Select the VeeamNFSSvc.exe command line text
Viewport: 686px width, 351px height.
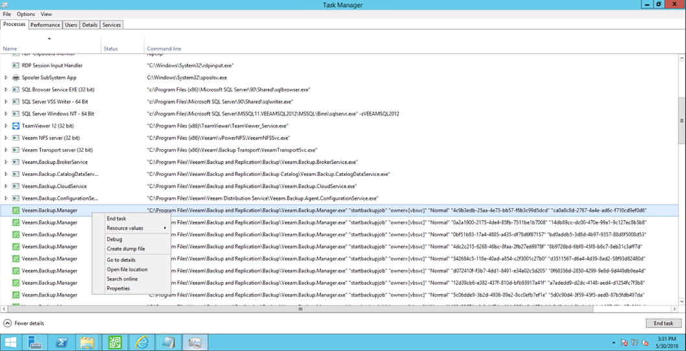click(x=218, y=138)
